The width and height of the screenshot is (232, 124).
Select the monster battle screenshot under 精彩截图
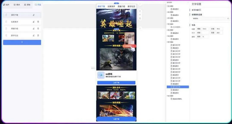116,59
